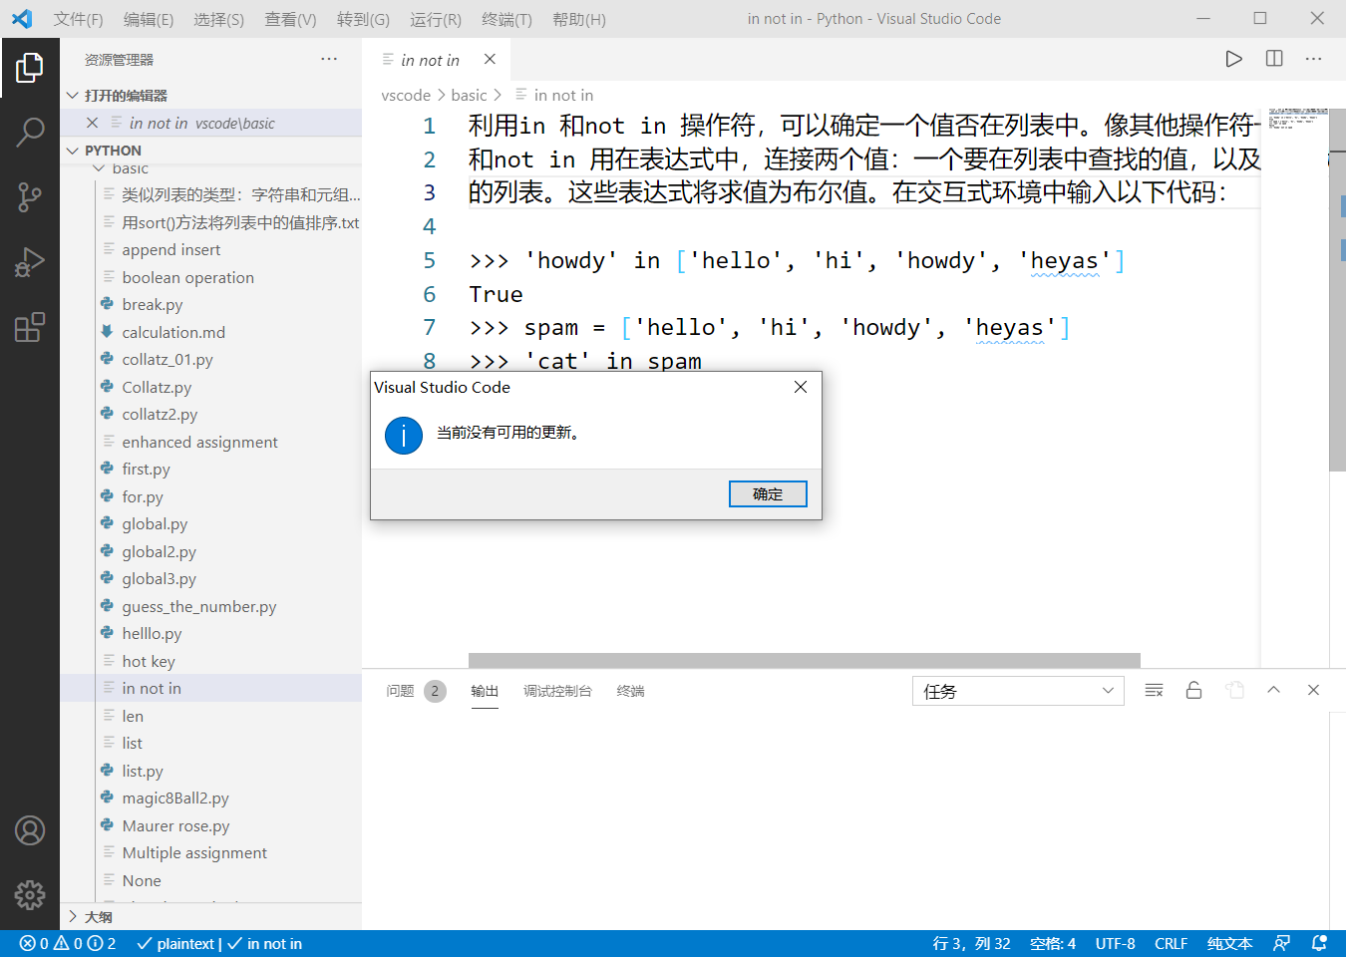Open the Search view
1346x957 pixels.
point(30,131)
